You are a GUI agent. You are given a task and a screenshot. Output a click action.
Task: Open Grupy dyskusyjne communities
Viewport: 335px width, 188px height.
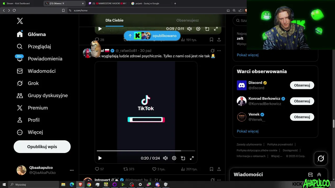pos(42,96)
